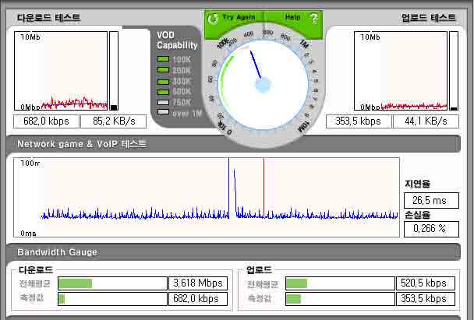Click the Help question mark icon
This screenshot has width=474, height=320.
click(x=314, y=19)
